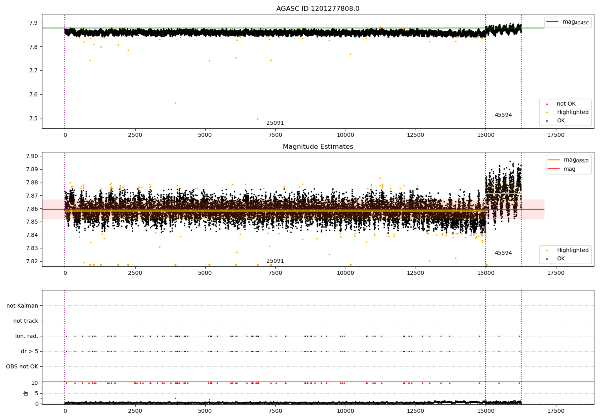
Task: Click the orange outlier point near magnitude 7.56
Action: pyautogui.click(x=175, y=103)
